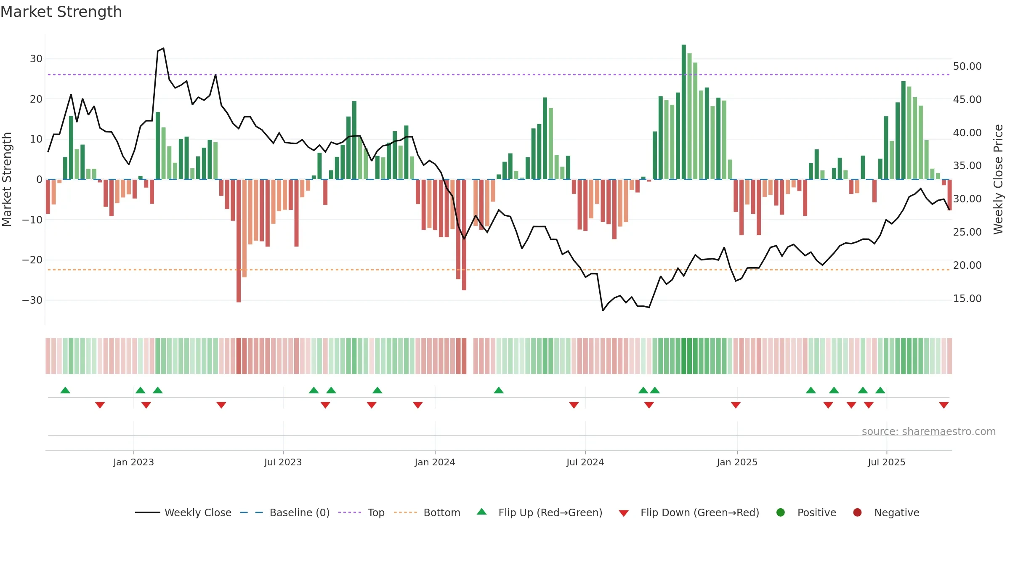Select the Flip Up (Red→Green) legend label

(550, 512)
